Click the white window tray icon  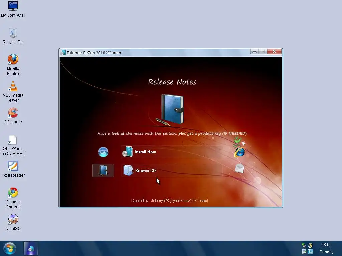[x=304, y=251]
